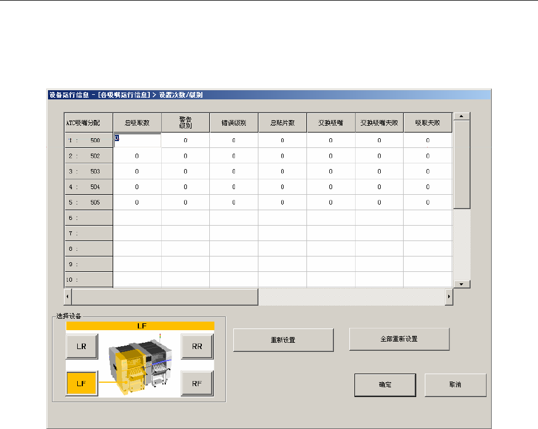Select row header 4 : 504
This screenshot has width=538, height=429.
(89, 187)
